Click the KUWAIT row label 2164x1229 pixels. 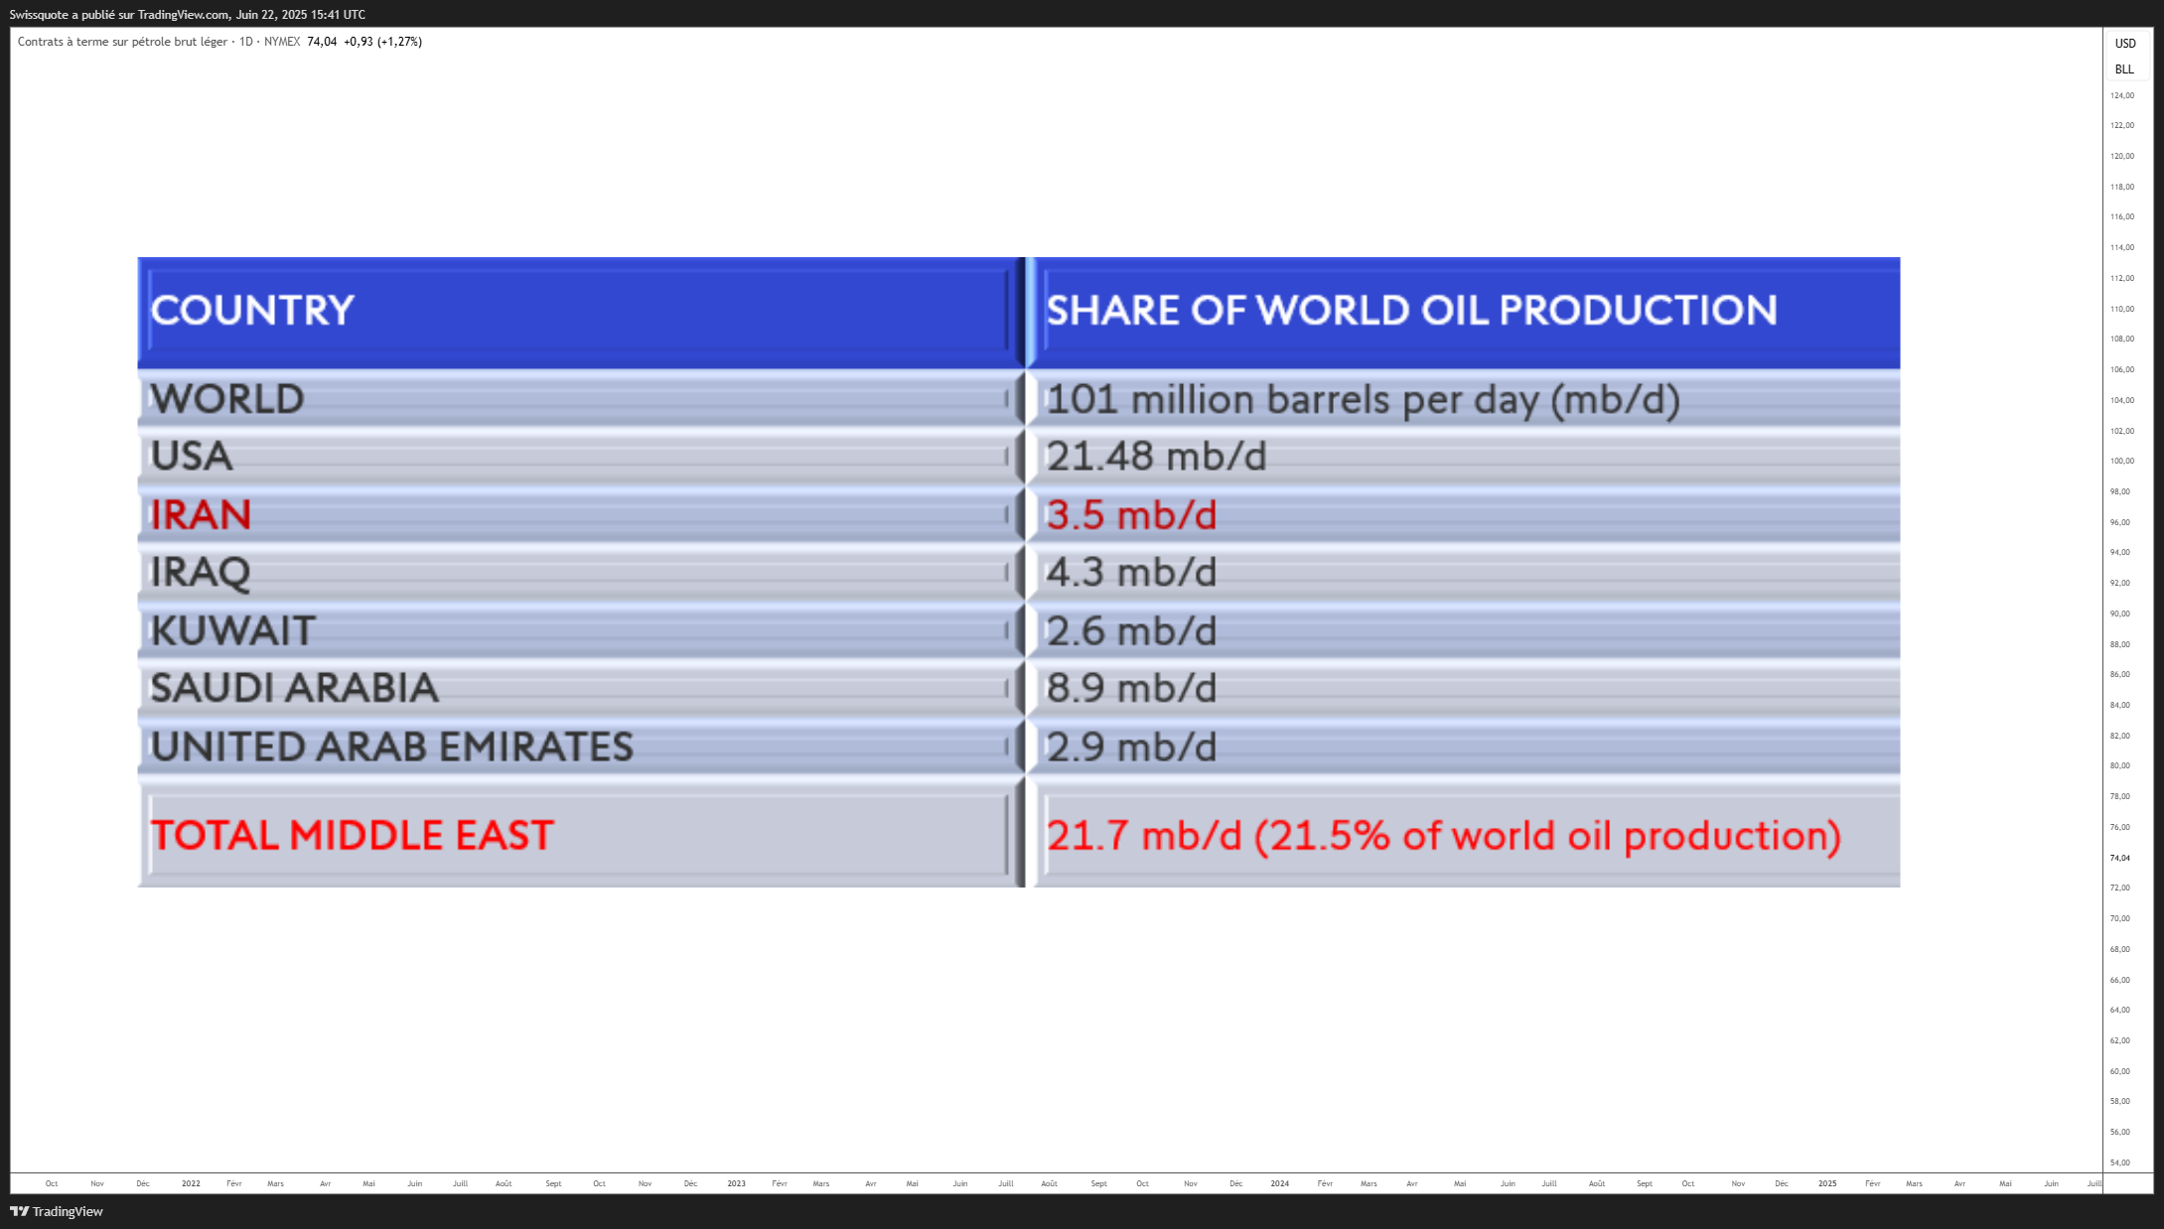pyautogui.click(x=233, y=631)
